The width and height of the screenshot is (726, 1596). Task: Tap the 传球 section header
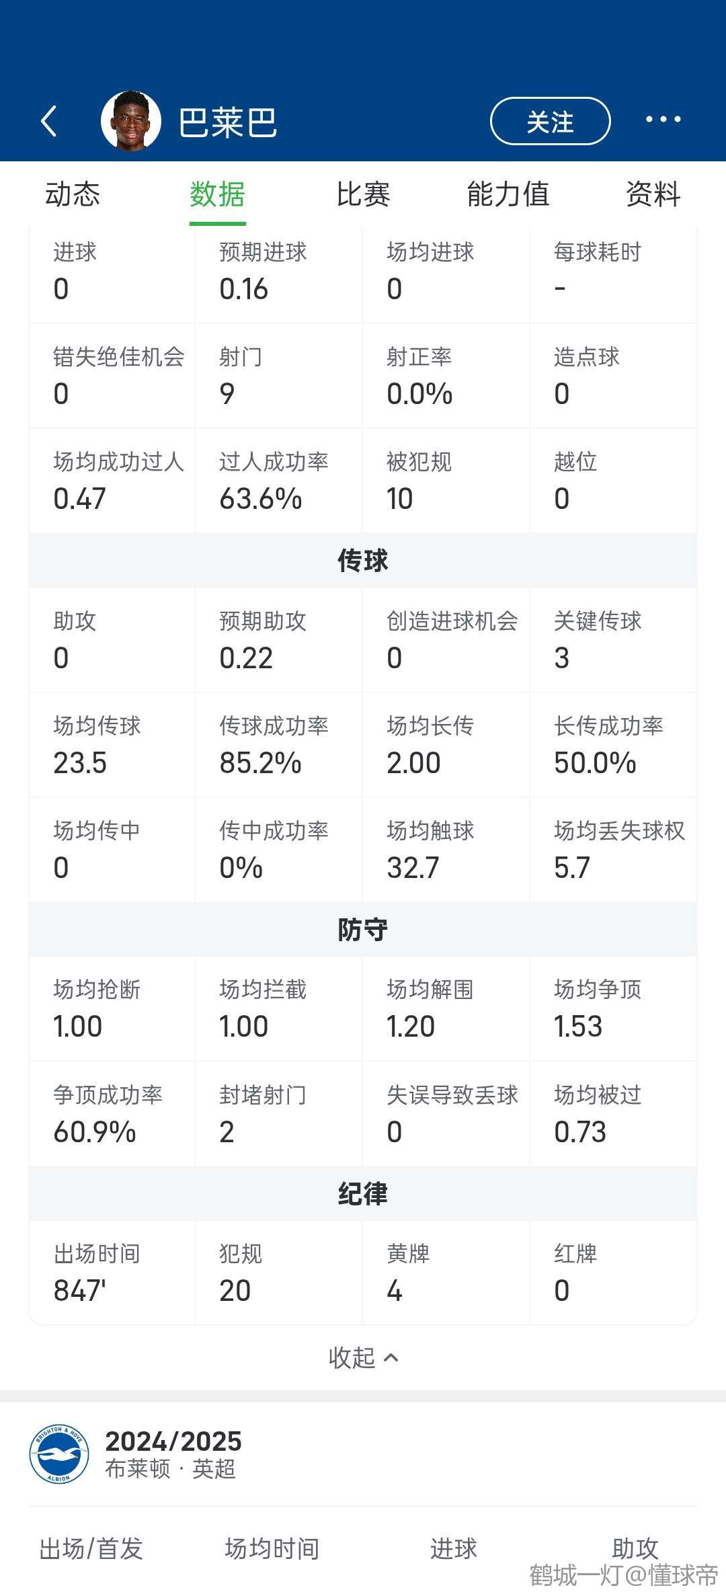tap(363, 561)
